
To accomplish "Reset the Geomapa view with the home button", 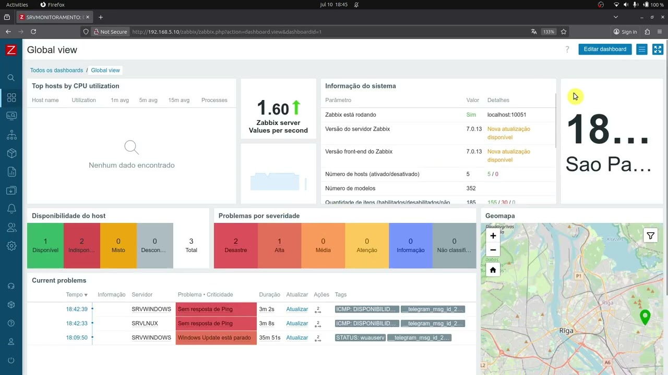I will pyautogui.click(x=493, y=270).
